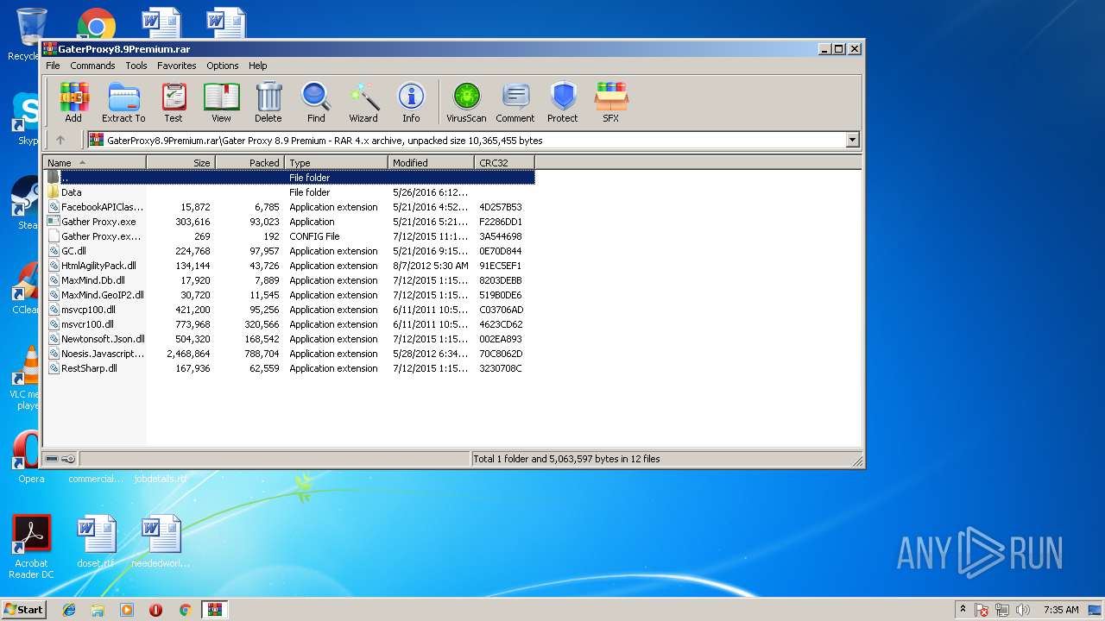Screen dimensions: 1105x621
Task: Open the View tool
Action: [221, 103]
